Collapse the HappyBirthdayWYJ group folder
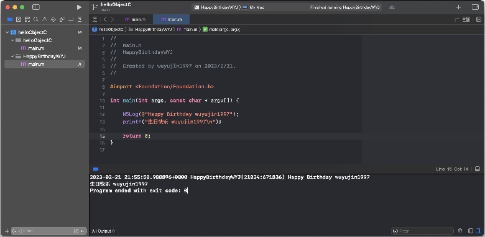This screenshot has height=237, width=485. click(12, 56)
